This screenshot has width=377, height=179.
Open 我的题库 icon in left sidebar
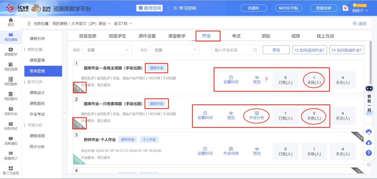point(11,79)
